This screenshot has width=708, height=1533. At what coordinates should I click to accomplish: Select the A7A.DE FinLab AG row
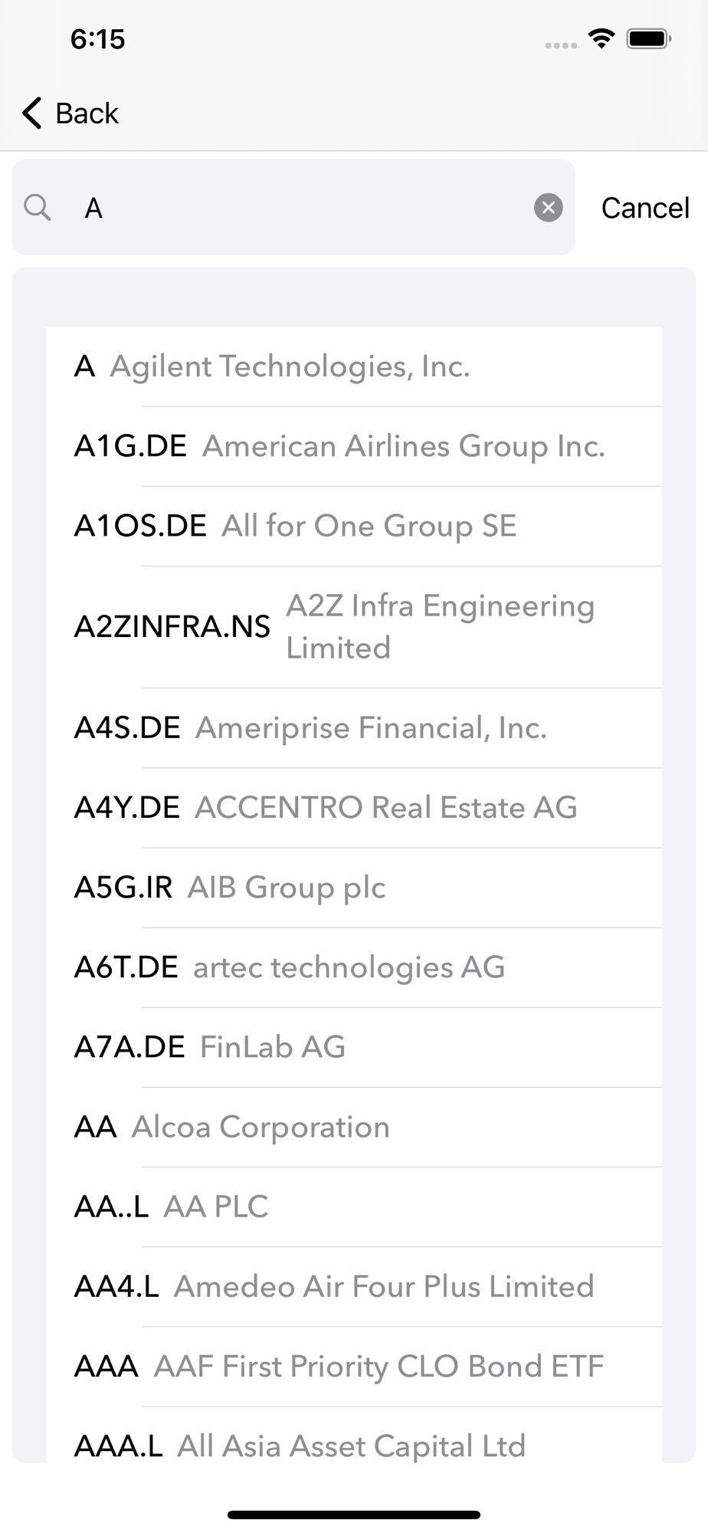[354, 1047]
